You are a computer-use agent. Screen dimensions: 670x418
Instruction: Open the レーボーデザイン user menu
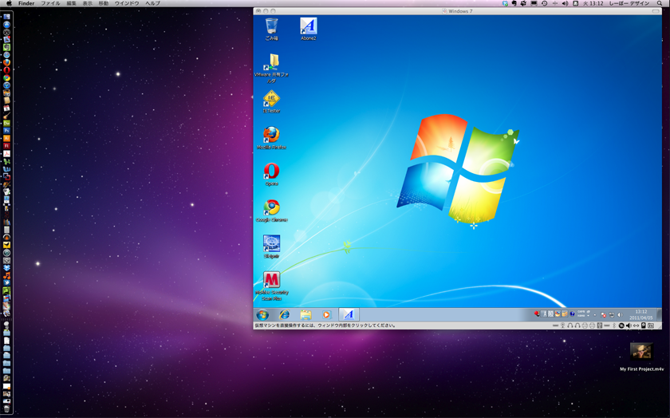coord(629,3)
